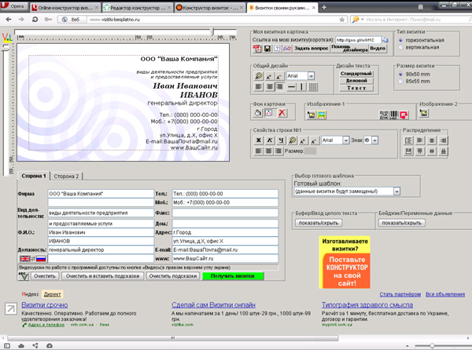Toggle bold icon in line properties
Image resolution: width=472 pixels, height=350 pixels.
pyautogui.click(x=257, y=140)
